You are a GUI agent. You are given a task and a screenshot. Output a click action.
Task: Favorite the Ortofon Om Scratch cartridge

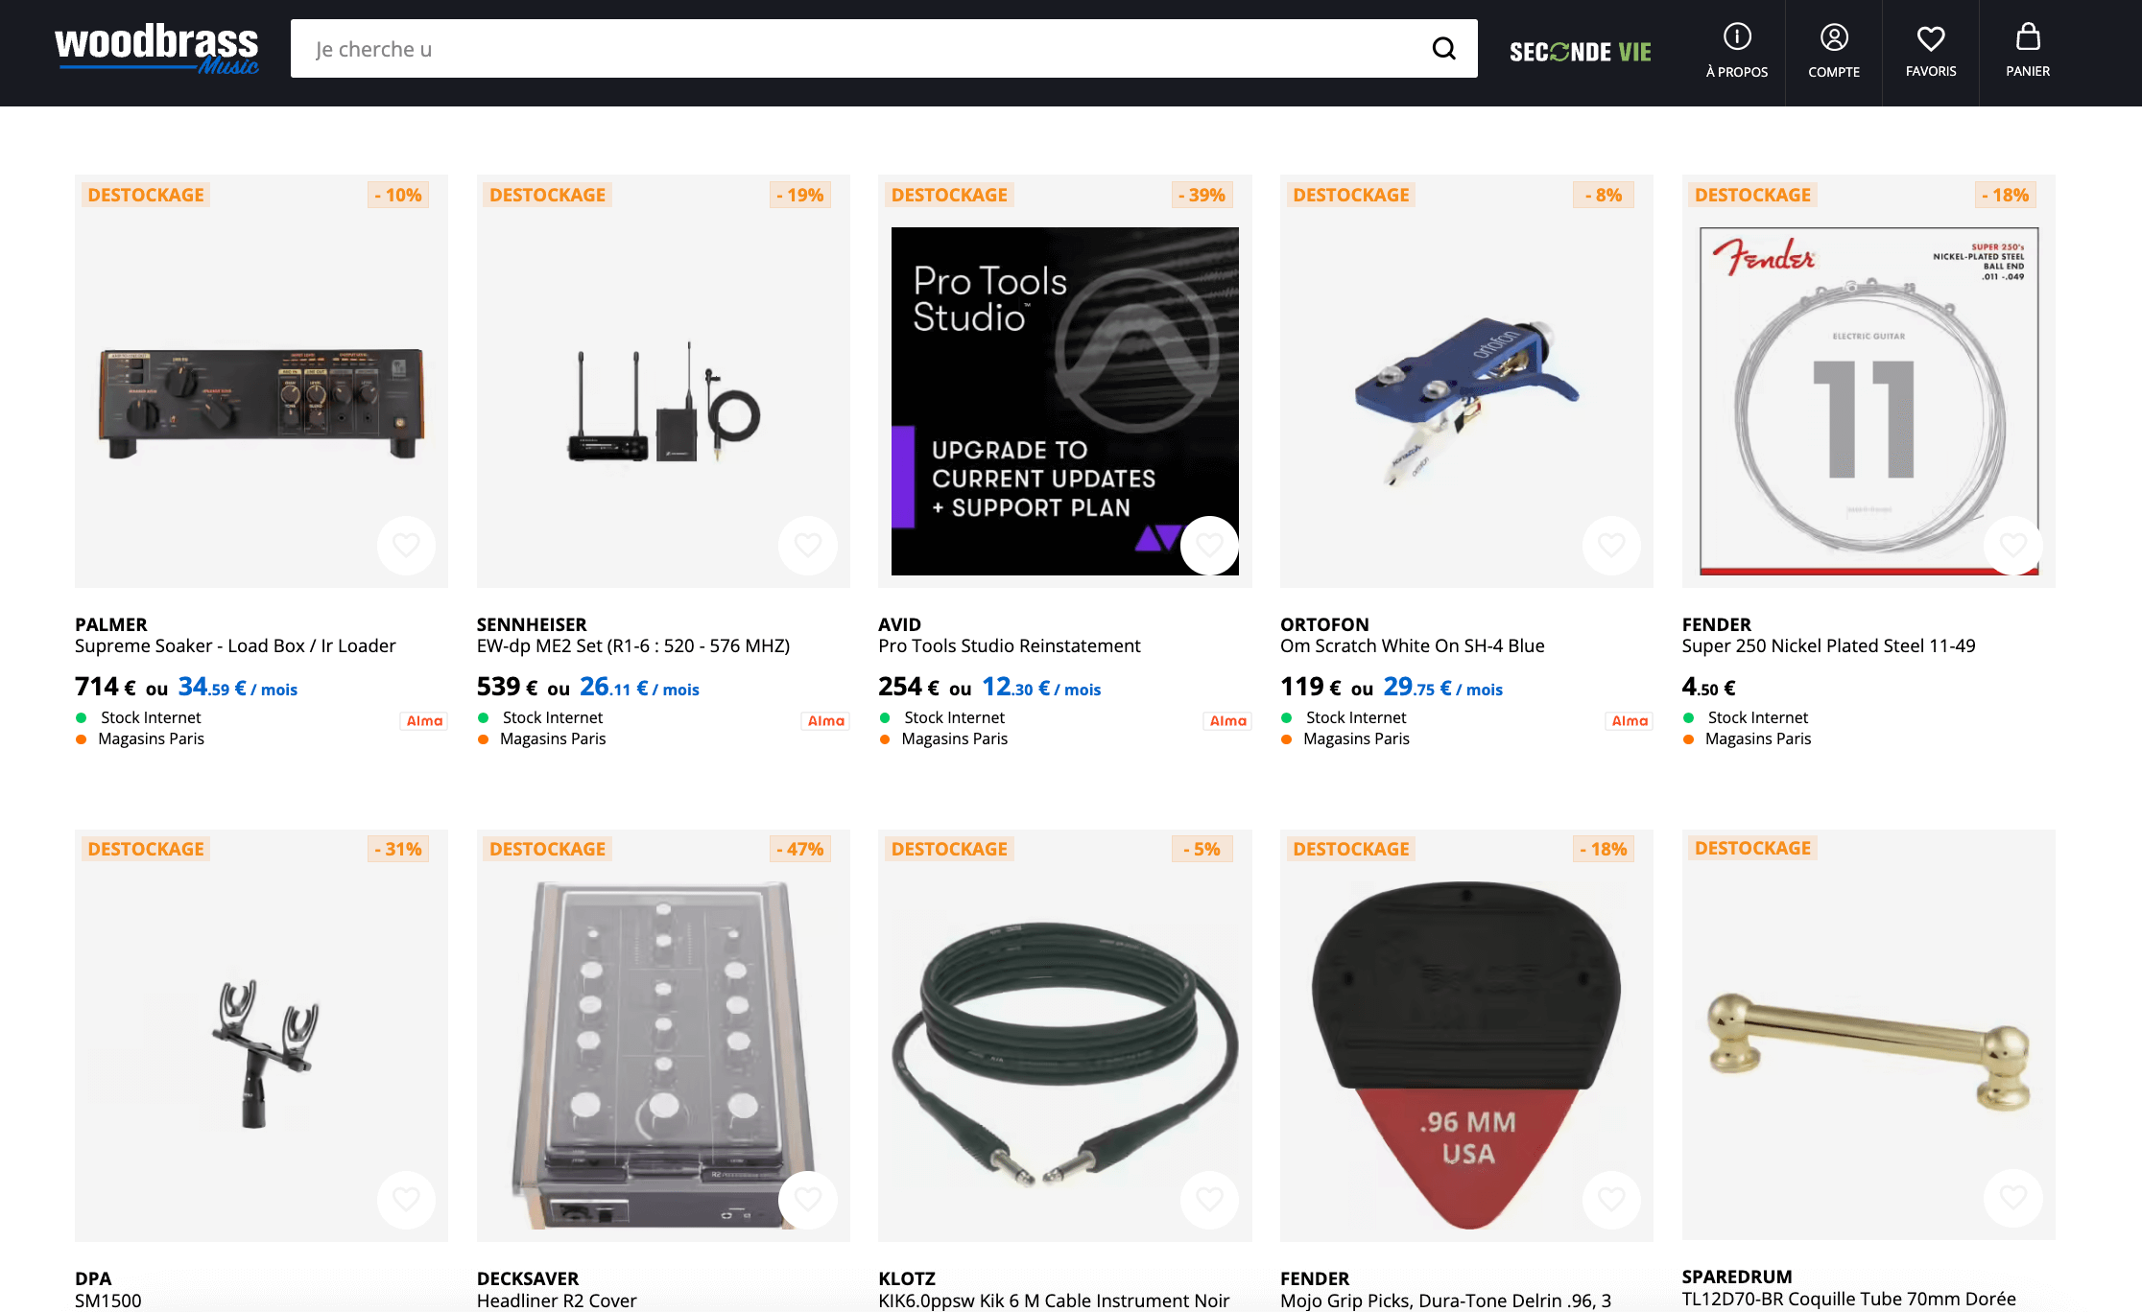[1611, 546]
